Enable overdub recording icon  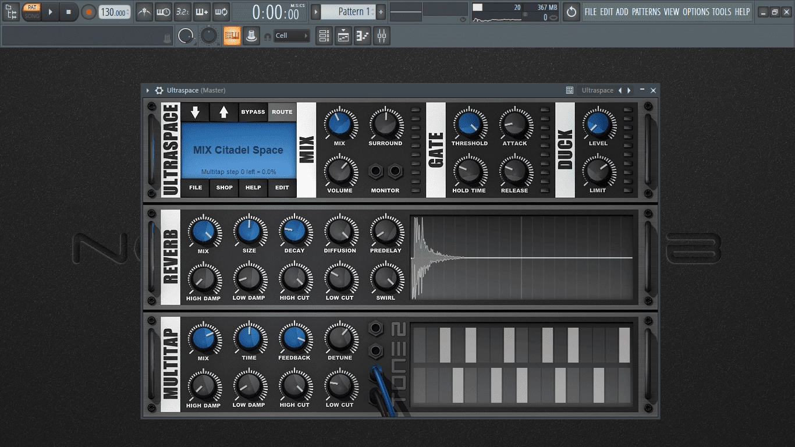tap(202, 12)
